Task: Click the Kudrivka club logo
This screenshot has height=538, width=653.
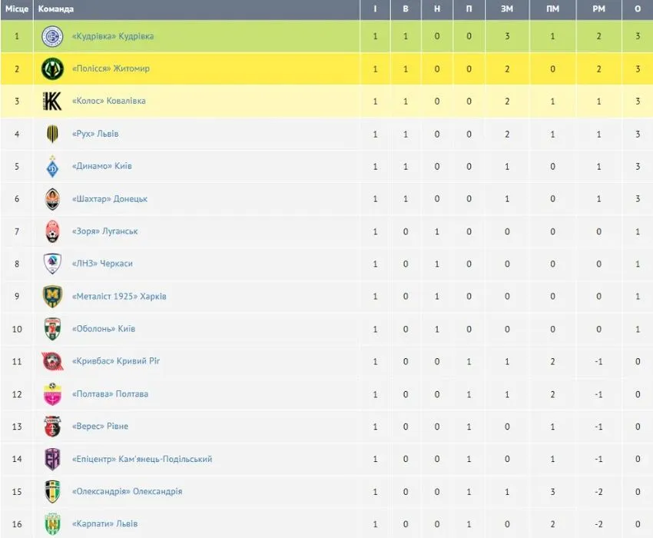Action: click(52, 36)
